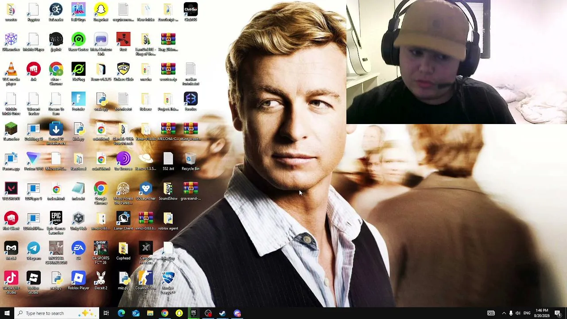
Task: Open the notification center
Action: [x=558, y=313]
